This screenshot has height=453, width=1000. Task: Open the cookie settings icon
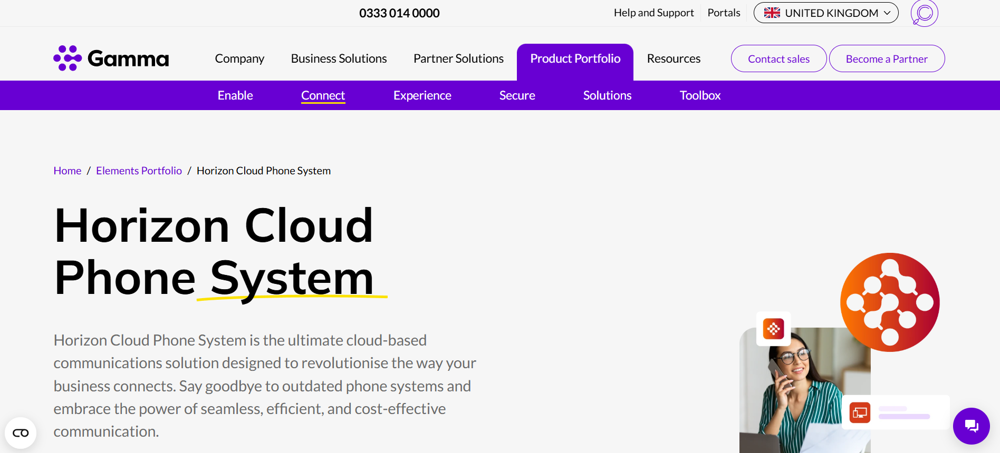pyautogui.click(x=21, y=433)
